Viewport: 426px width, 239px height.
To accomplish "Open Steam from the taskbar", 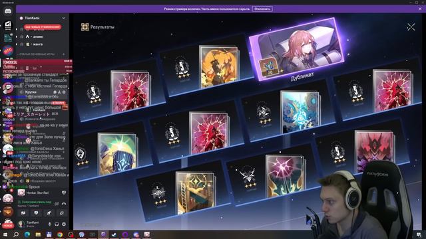I will click(114, 234).
